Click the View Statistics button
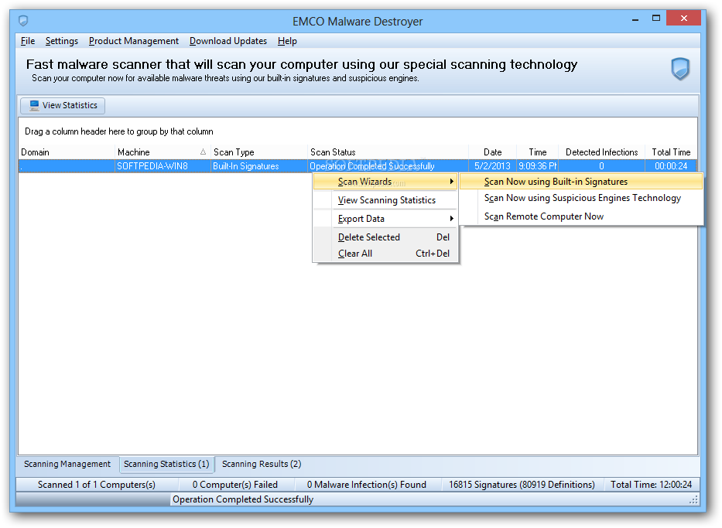This screenshot has height=528, width=722. [x=62, y=106]
